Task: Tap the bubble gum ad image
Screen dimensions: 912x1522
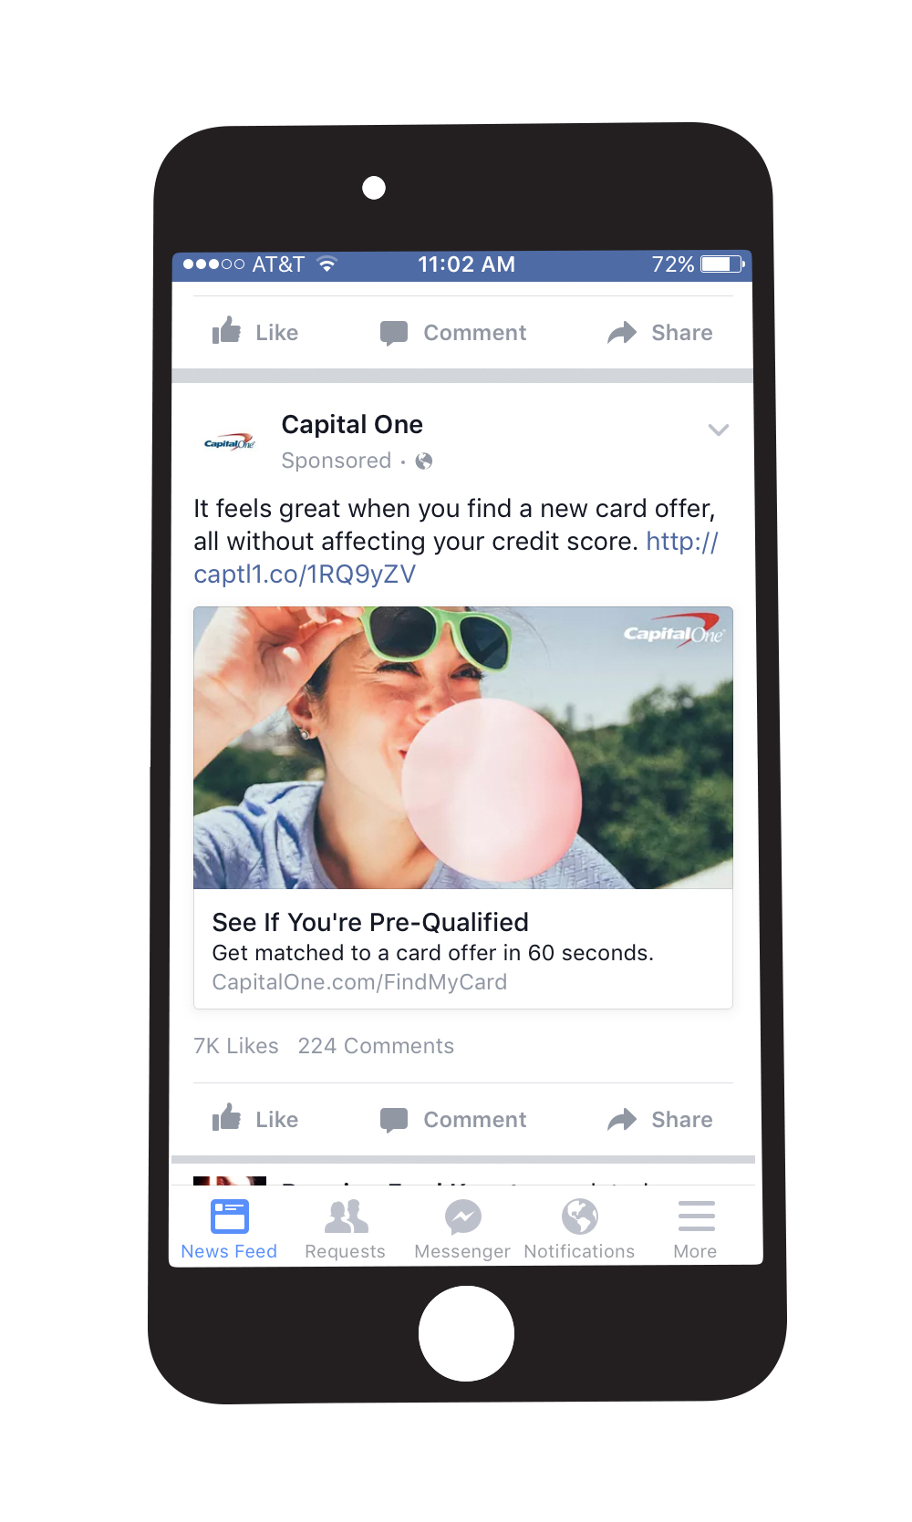Action: 463,748
